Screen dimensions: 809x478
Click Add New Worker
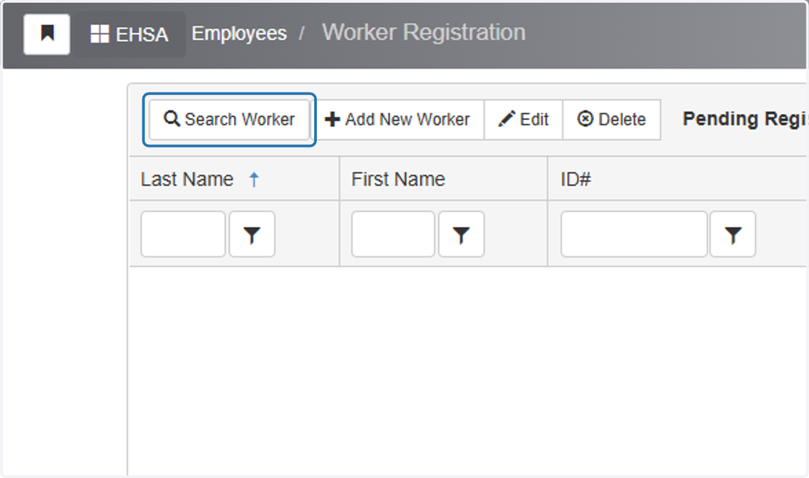(x=398, y=119)
